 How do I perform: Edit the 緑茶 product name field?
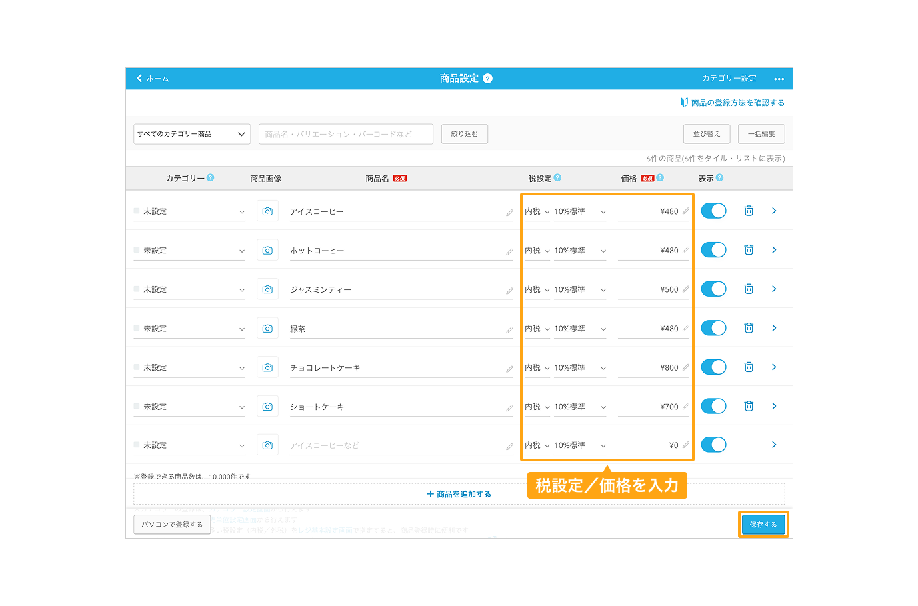[x=401, y=329]
